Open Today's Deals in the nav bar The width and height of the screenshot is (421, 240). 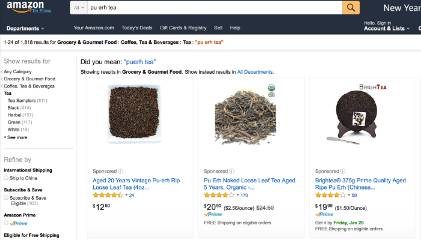point(137,28)
